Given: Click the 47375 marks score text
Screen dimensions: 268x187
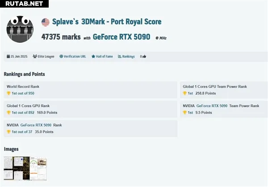Looking at the screenshot, I should (x=61, y=37).
